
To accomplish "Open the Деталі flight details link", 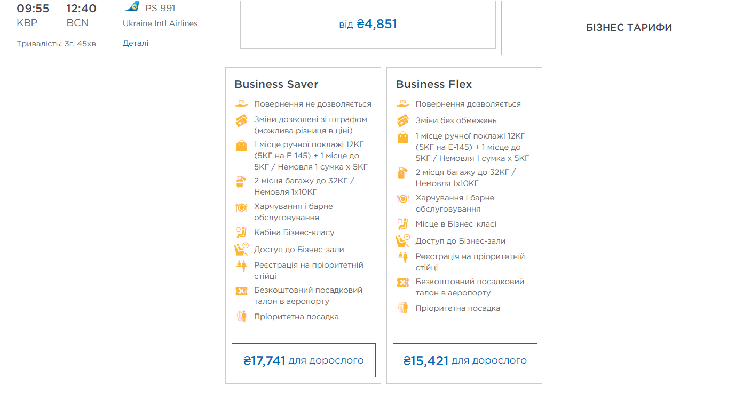I will (x=136, y=43).
